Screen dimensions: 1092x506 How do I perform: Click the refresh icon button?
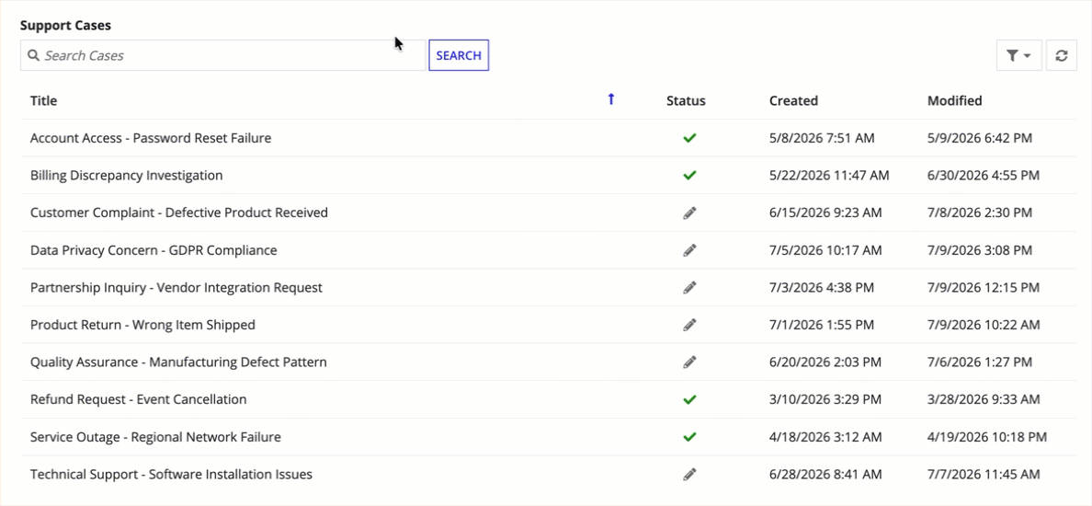pyautogui.click(x=1061, y=56)
